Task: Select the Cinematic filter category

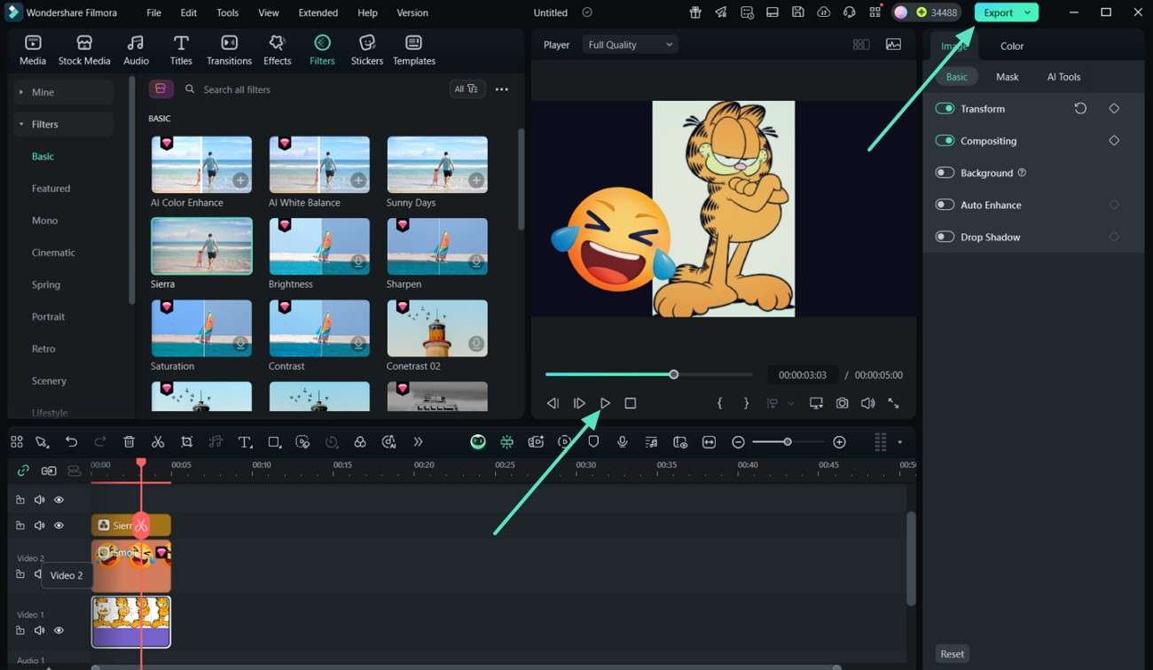Action: (53, 253)
